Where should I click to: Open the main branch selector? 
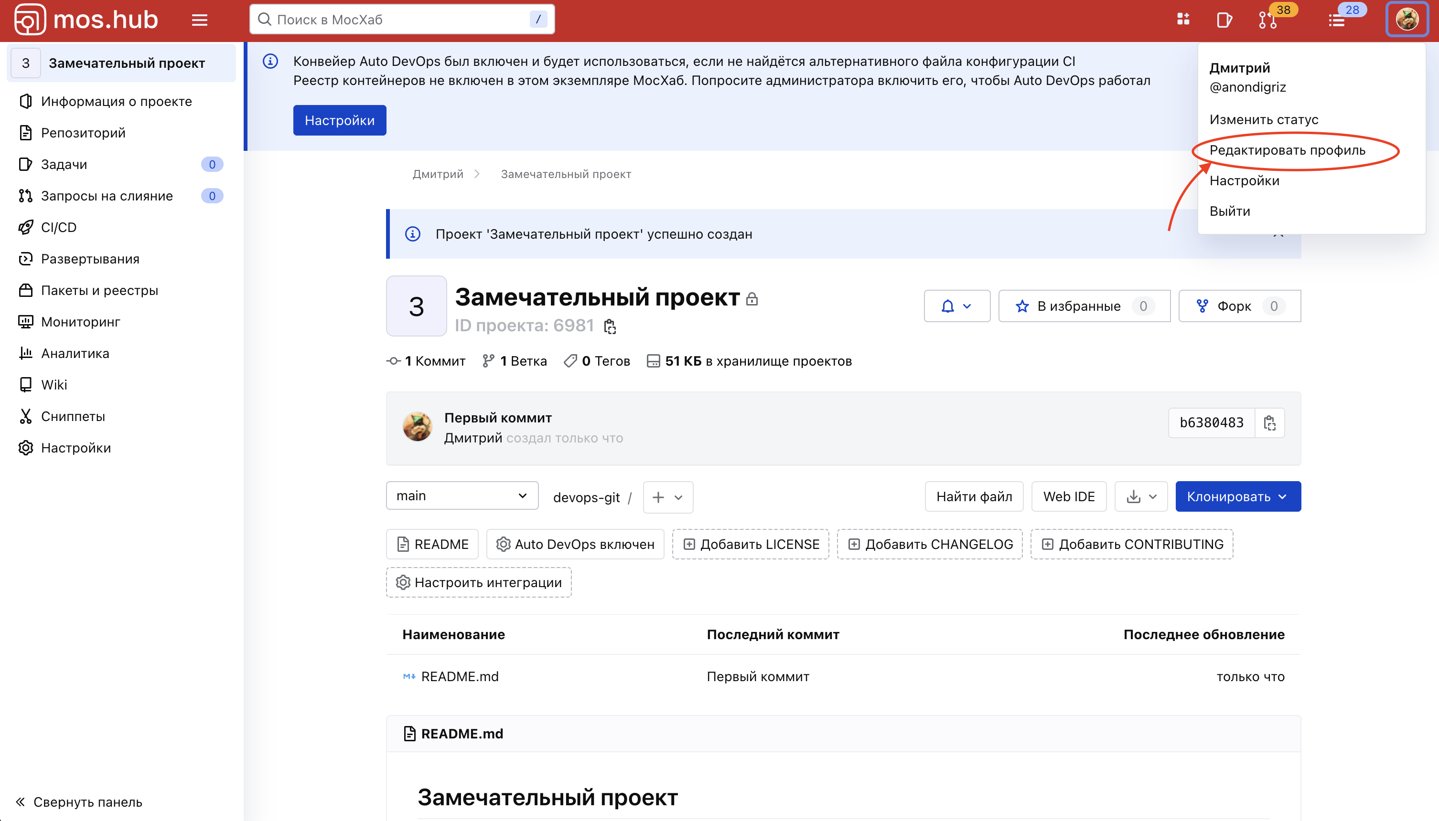[462, 495]
